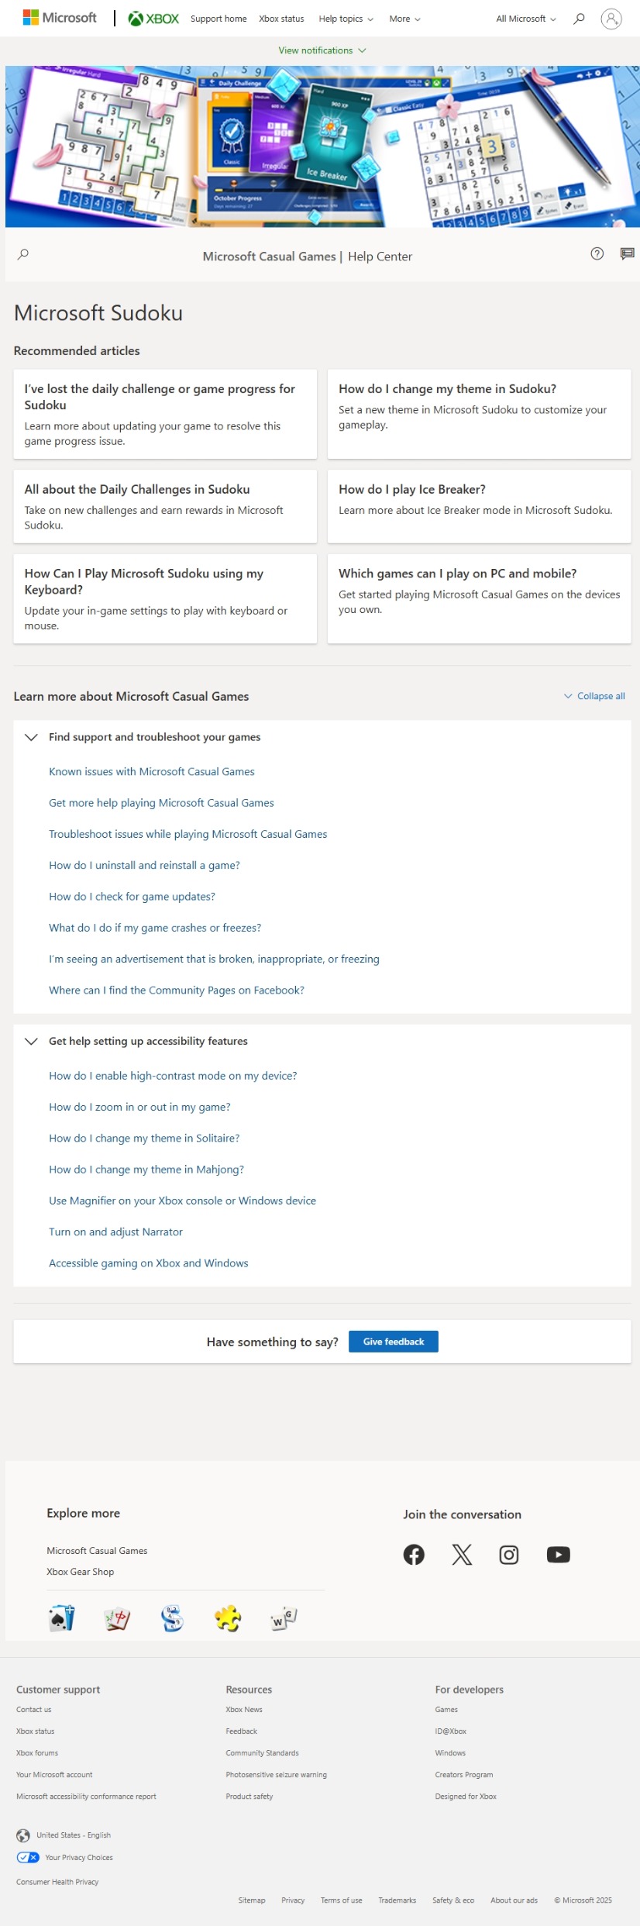Viewport: 640px width, 1926px height.
Task: Open Terms of use footer link
Action: click(x=342, y=1900)
